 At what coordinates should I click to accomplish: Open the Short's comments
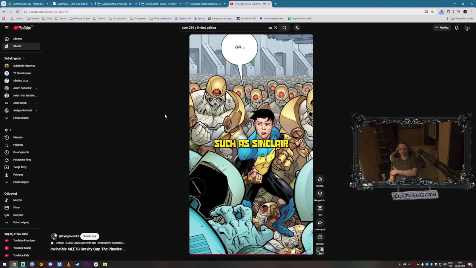point(320,208)
